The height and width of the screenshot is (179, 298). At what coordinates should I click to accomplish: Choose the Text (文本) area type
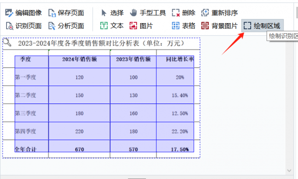tap(112, 26)
